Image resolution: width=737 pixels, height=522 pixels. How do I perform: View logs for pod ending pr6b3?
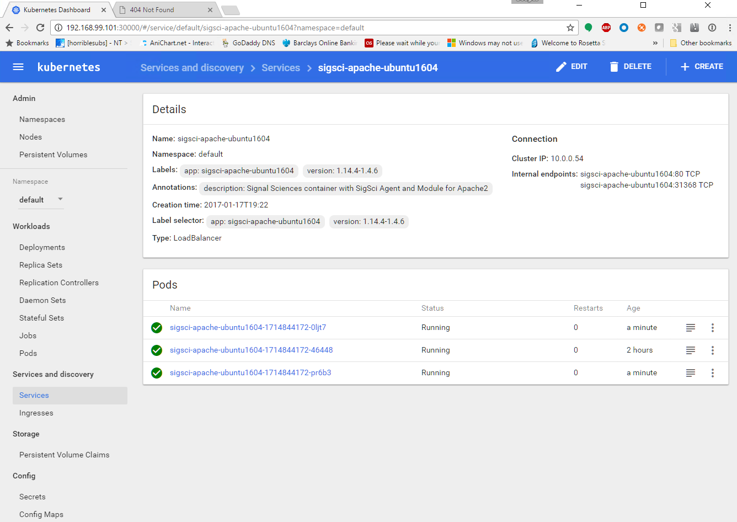pyautogui.click(x=690, y=373)
